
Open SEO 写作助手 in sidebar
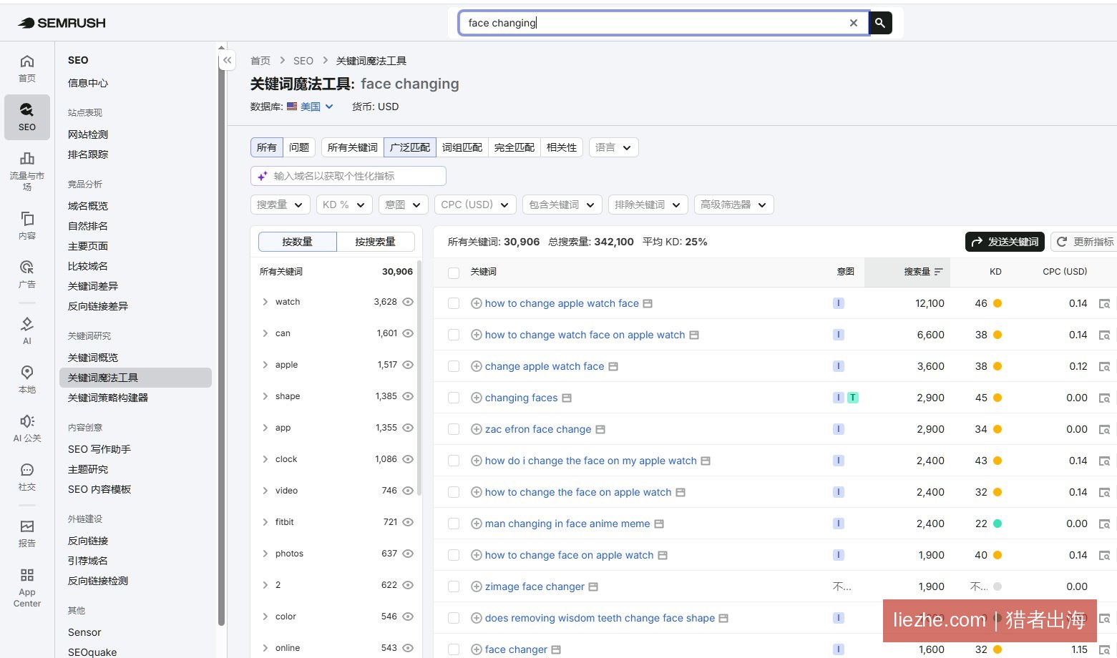[99, 449]
